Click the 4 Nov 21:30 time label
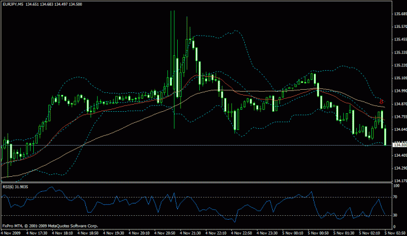Screen dimensions: 407x236 coord(191,233)
